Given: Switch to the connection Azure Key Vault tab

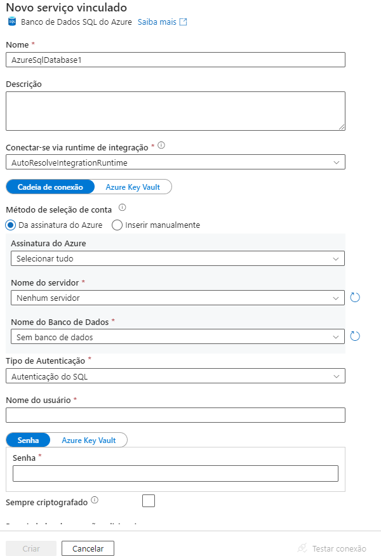Looking at the screenshot, I should [133, 187].
